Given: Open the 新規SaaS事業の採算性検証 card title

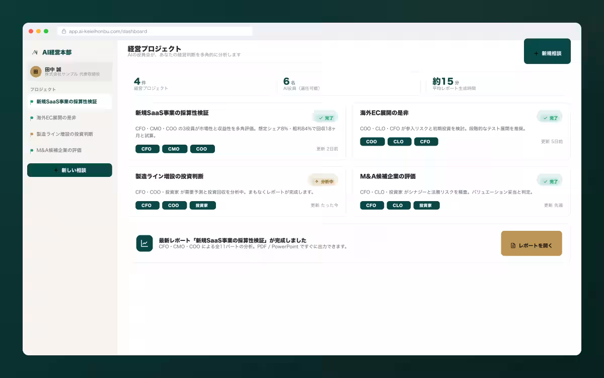Looking at the screenshot, I should click(x=172, y=113).
